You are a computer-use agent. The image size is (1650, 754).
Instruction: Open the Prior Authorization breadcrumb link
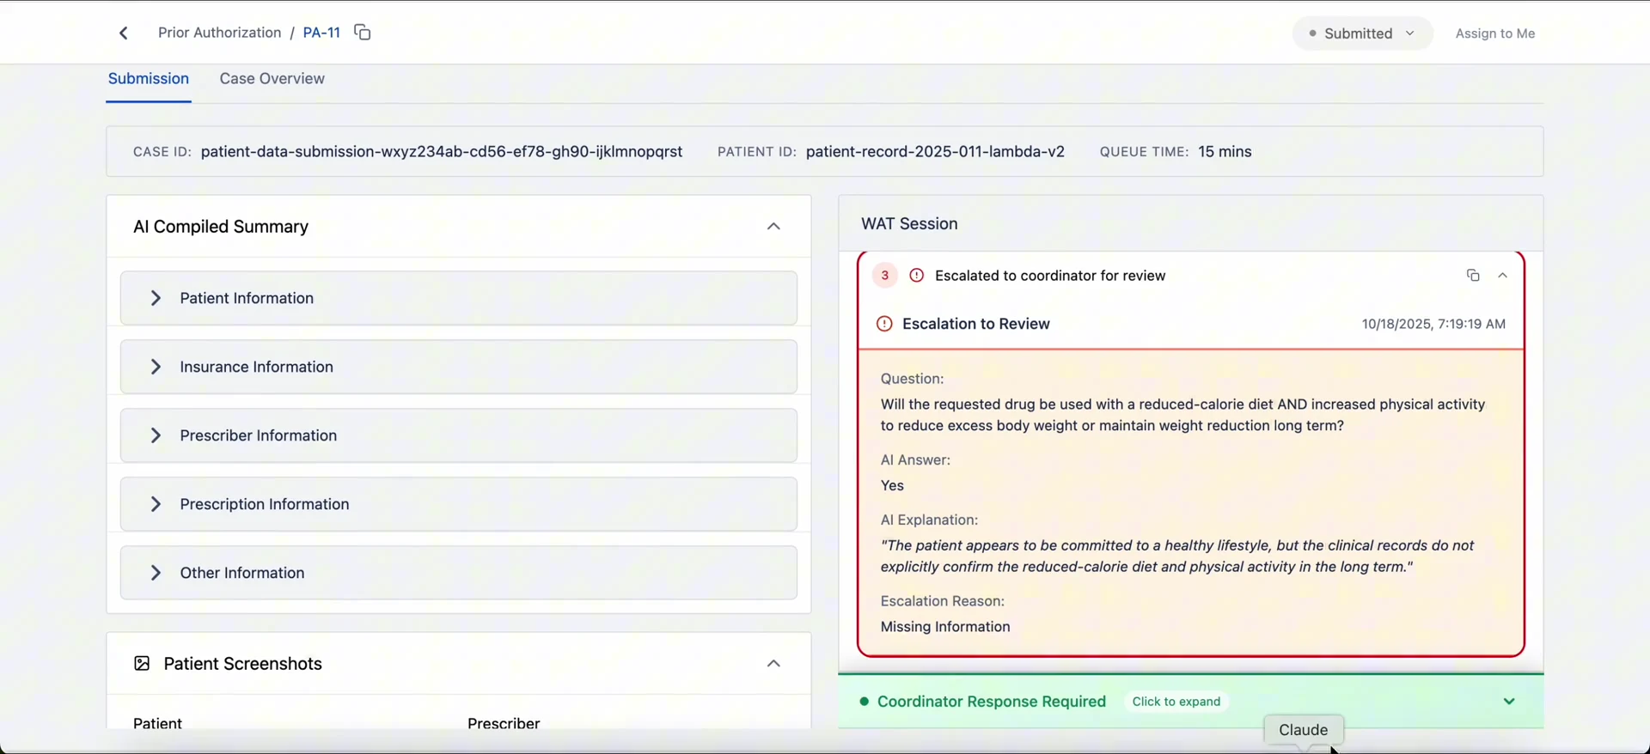(x=219, y=33)
